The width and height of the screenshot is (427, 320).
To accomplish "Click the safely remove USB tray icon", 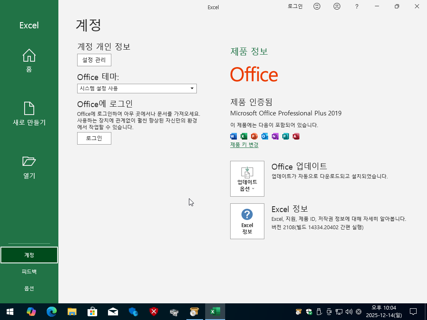I will point(319,312).
